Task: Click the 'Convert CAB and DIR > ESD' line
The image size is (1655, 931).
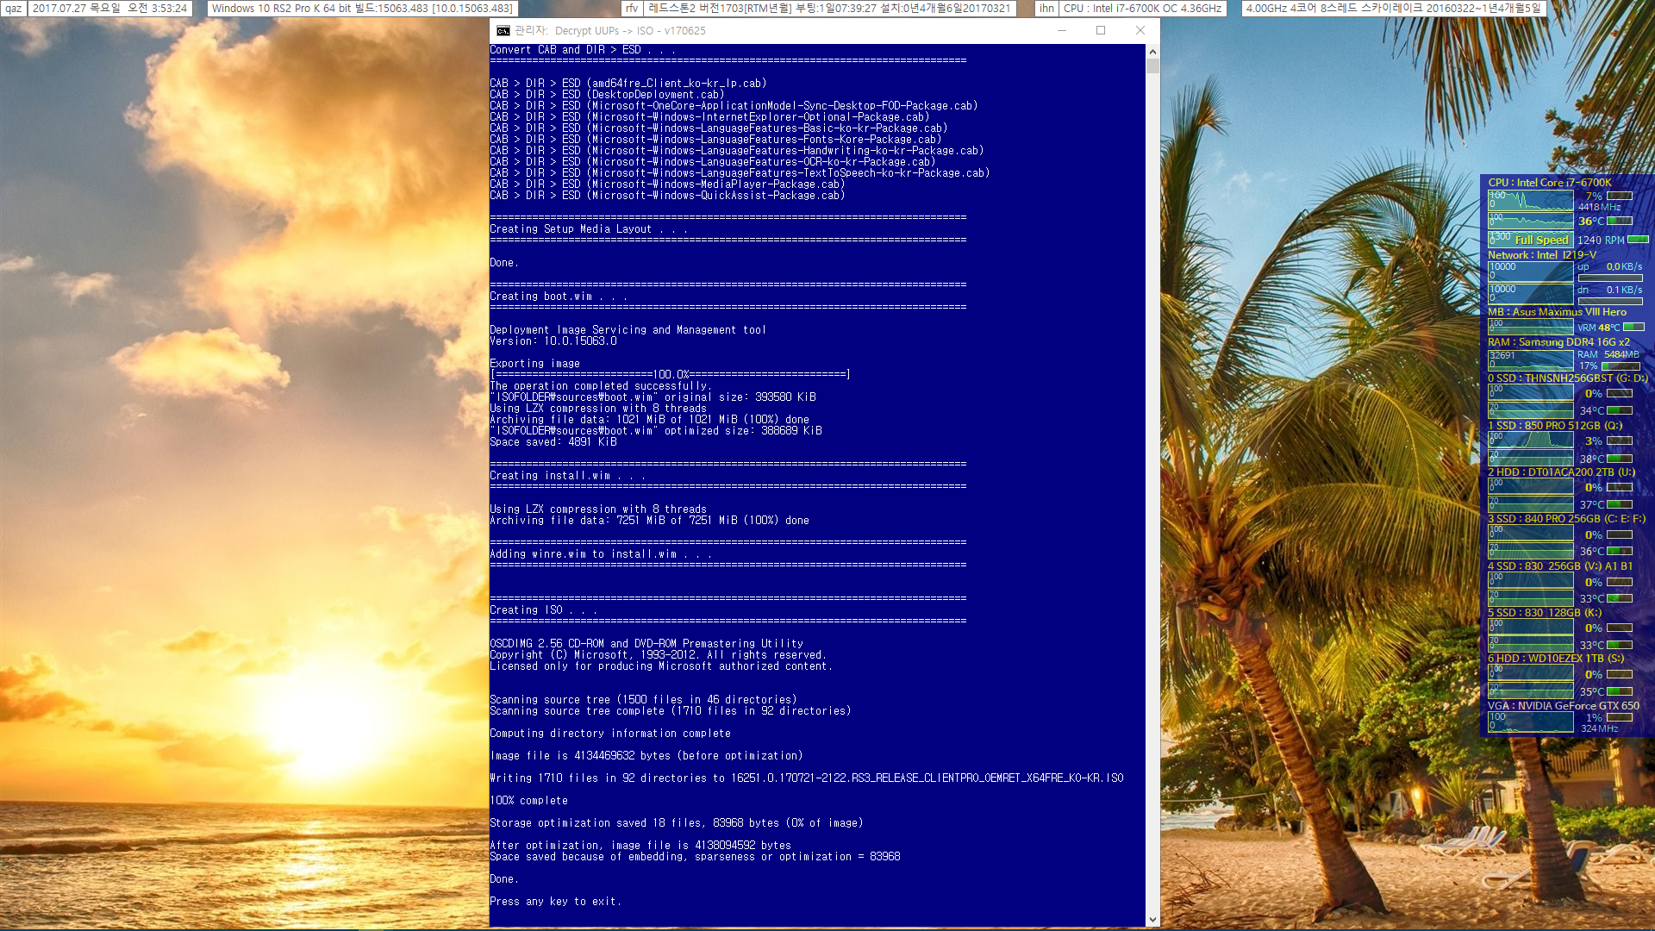Action: tap(583, 49)
